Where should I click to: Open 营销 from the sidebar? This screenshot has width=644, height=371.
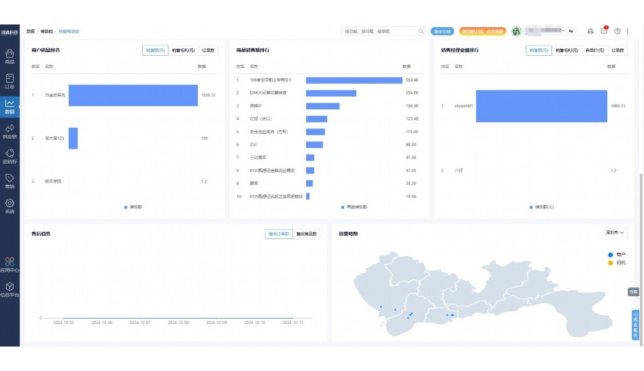click(10, 181)
